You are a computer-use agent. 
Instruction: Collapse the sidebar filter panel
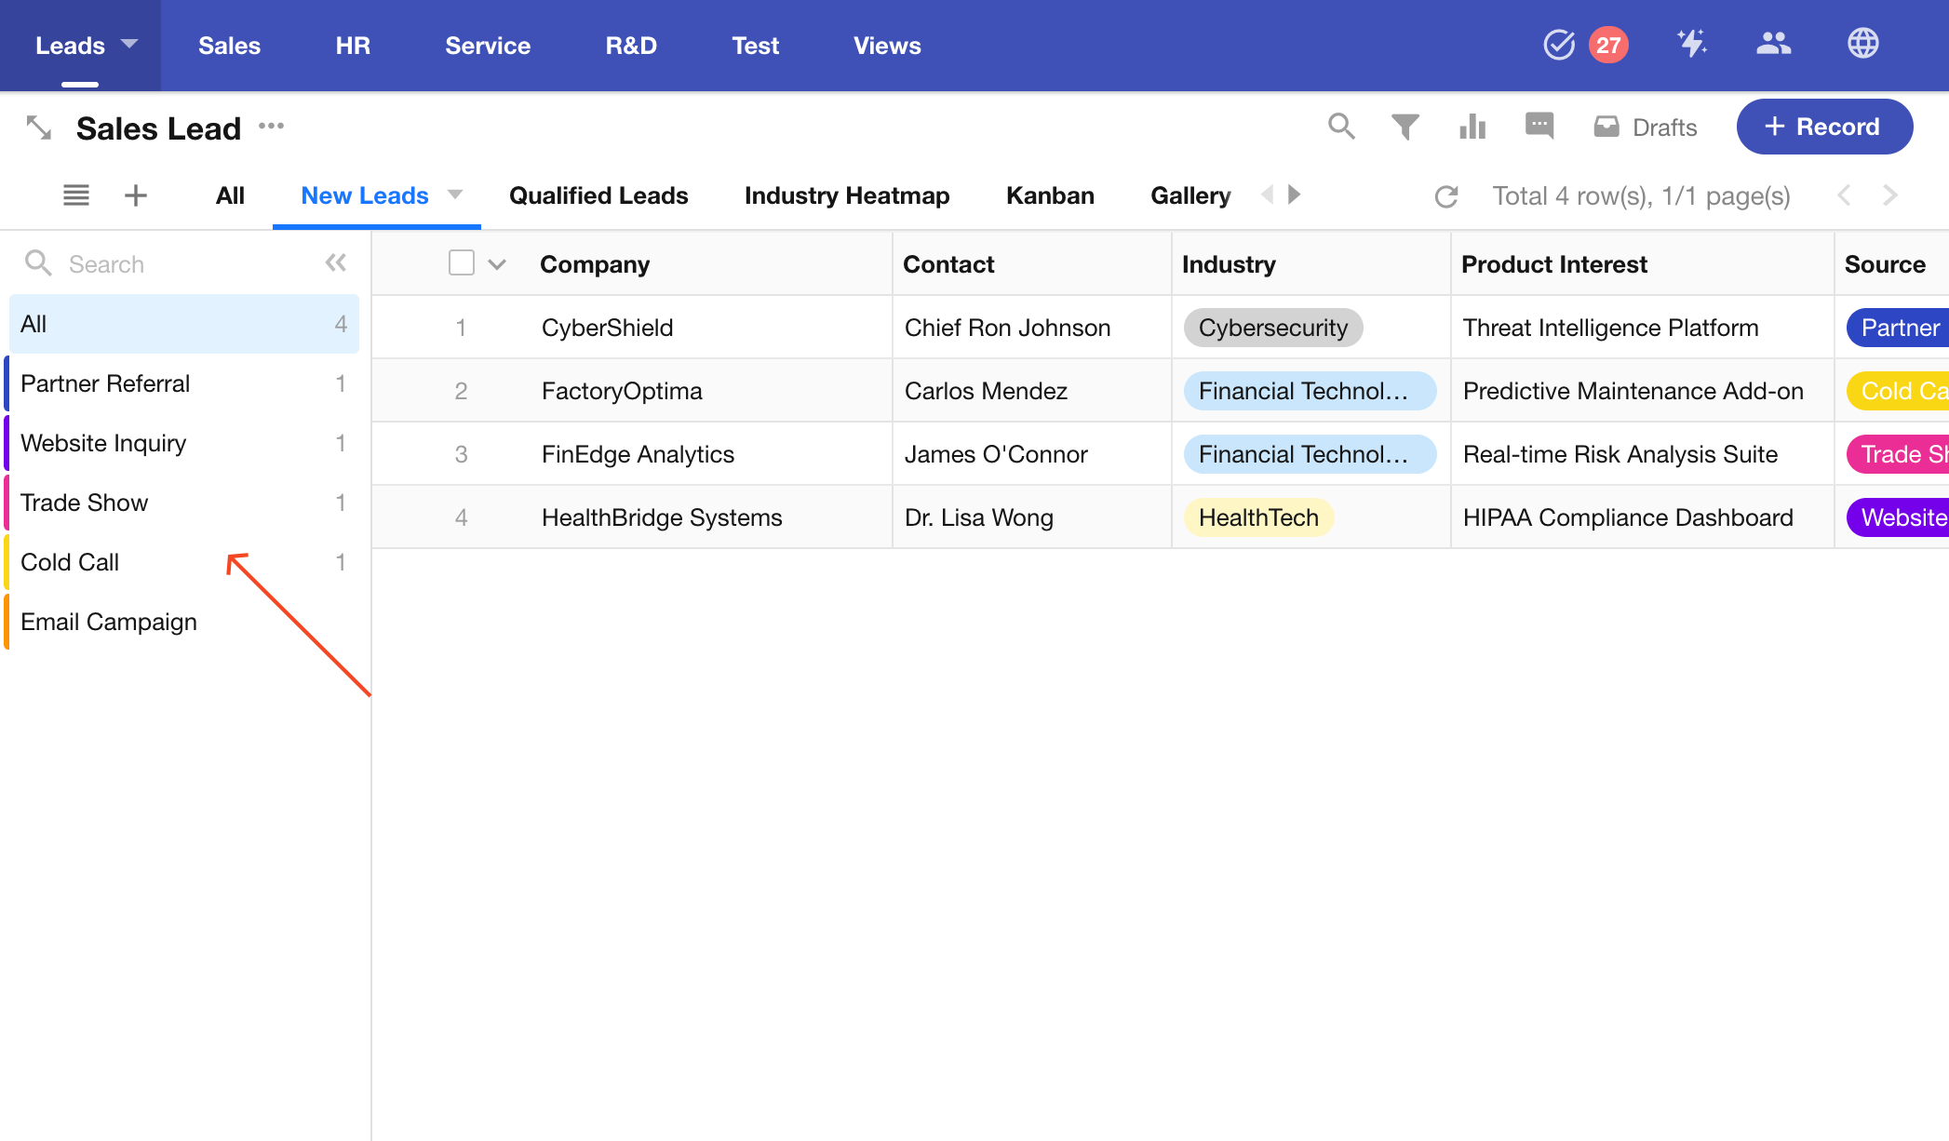(x=336, y=263)
